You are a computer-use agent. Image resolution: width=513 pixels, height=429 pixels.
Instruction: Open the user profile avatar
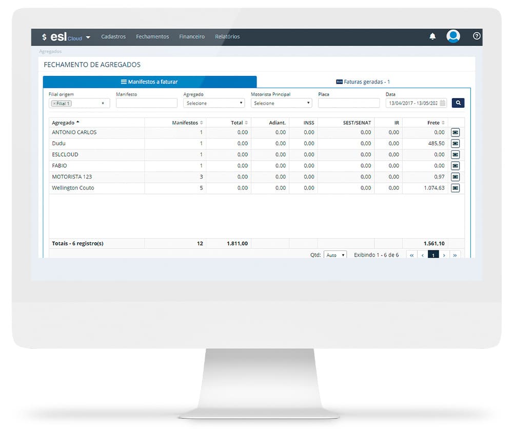tap(453, 36)
